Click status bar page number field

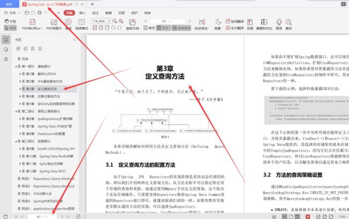click(x=42, y=216)
